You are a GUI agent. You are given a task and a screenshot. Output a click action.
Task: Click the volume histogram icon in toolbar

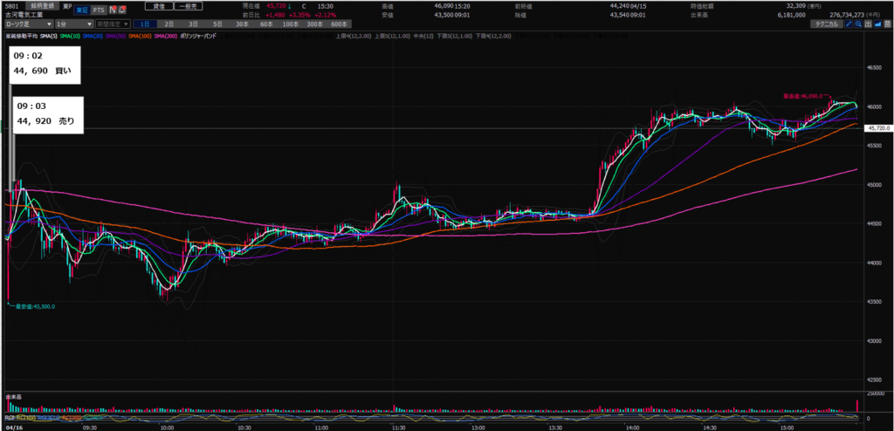[x=868, y=24]
